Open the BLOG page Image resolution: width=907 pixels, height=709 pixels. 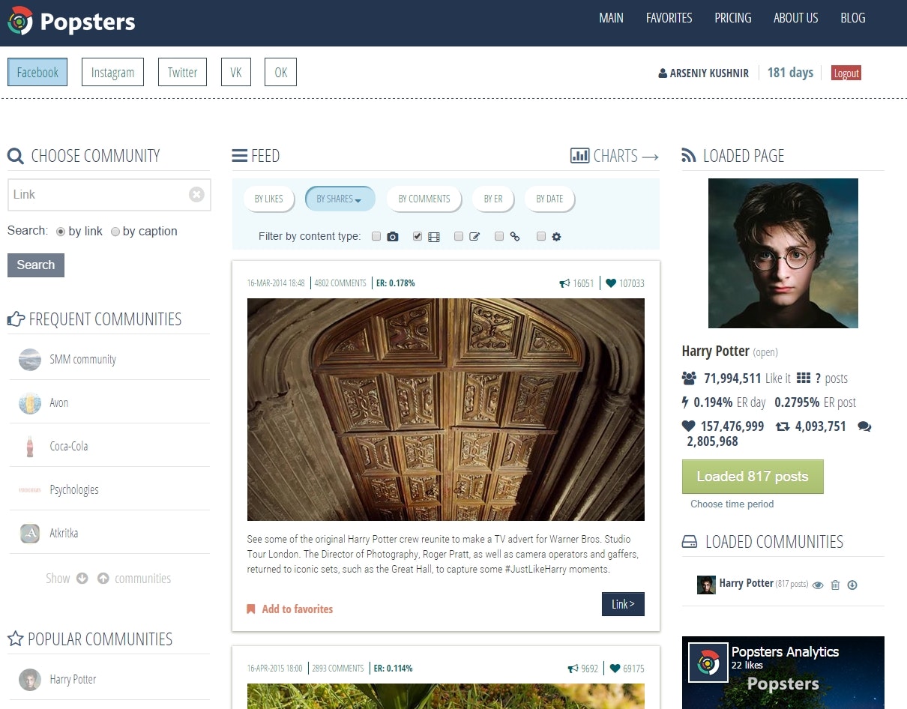click(853, 18)
